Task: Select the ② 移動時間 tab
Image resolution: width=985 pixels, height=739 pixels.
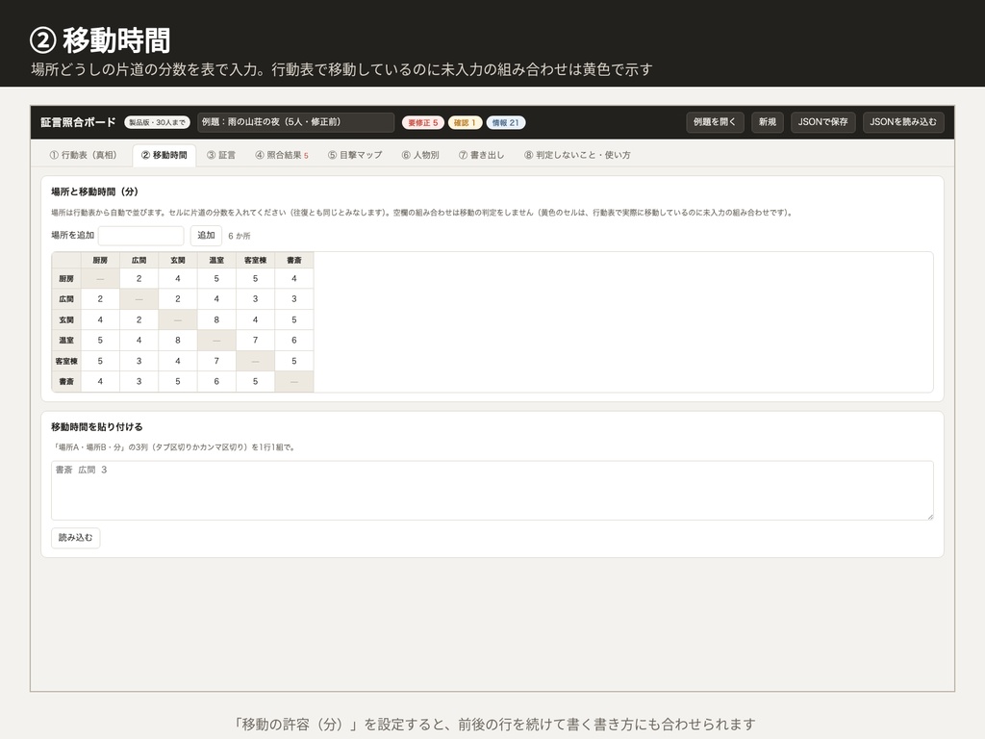Action: [164, 155]
